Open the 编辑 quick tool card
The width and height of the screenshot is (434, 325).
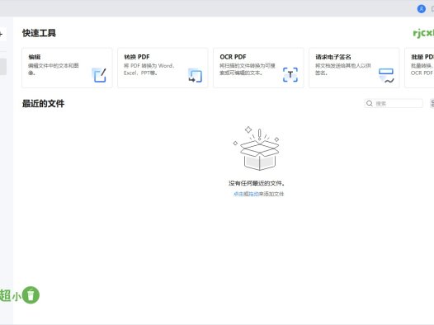coord(68,68)
